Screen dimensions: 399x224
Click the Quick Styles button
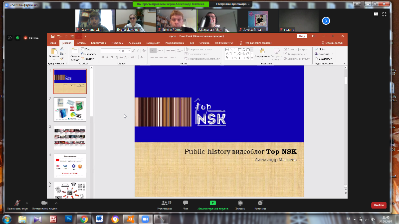(x=276, y=54)
